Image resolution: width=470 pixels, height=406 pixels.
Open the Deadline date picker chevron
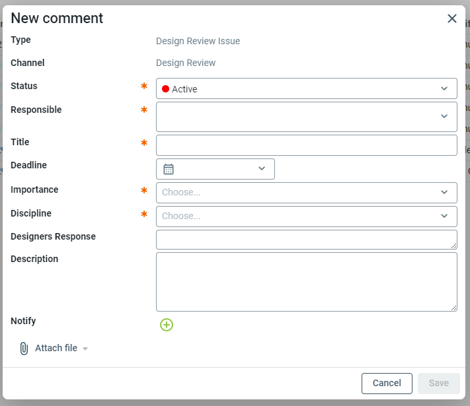tap(262, 169)
